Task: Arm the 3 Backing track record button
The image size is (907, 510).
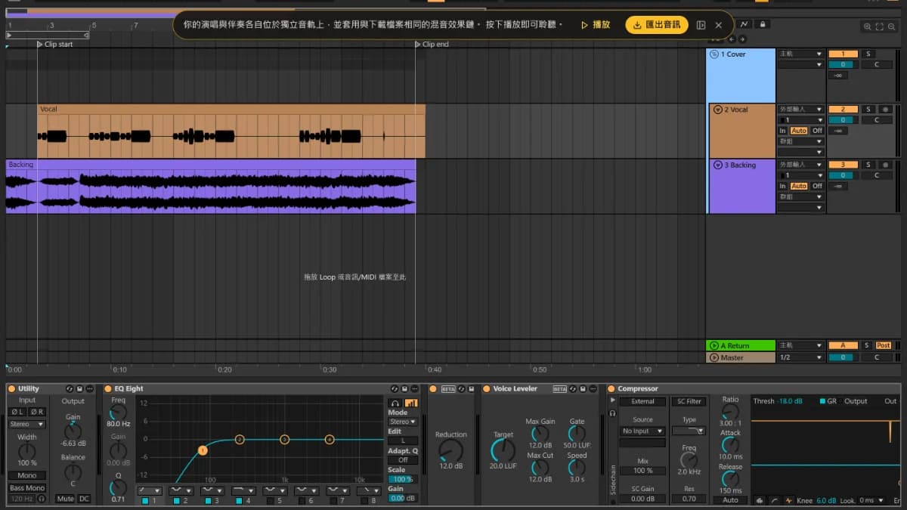Action: 884,165
